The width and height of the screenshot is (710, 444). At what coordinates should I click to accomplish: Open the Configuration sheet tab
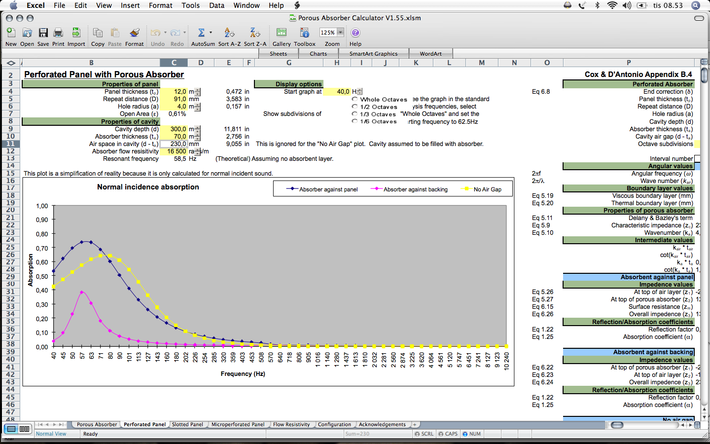(x=334, y=424)
